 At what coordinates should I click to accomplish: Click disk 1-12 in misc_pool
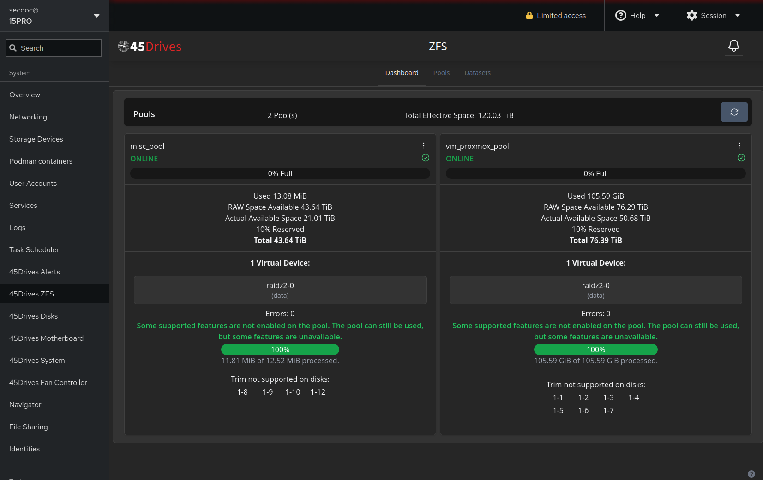click(x=318, y=392)
